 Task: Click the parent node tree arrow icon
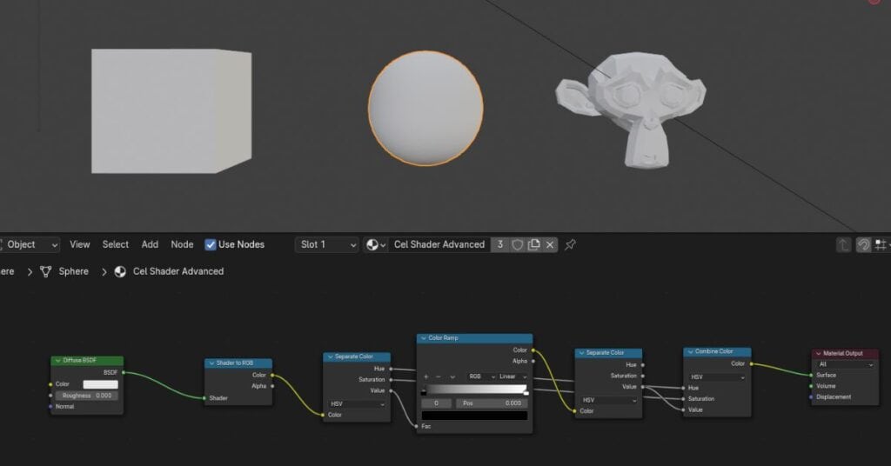pos(843,245)
